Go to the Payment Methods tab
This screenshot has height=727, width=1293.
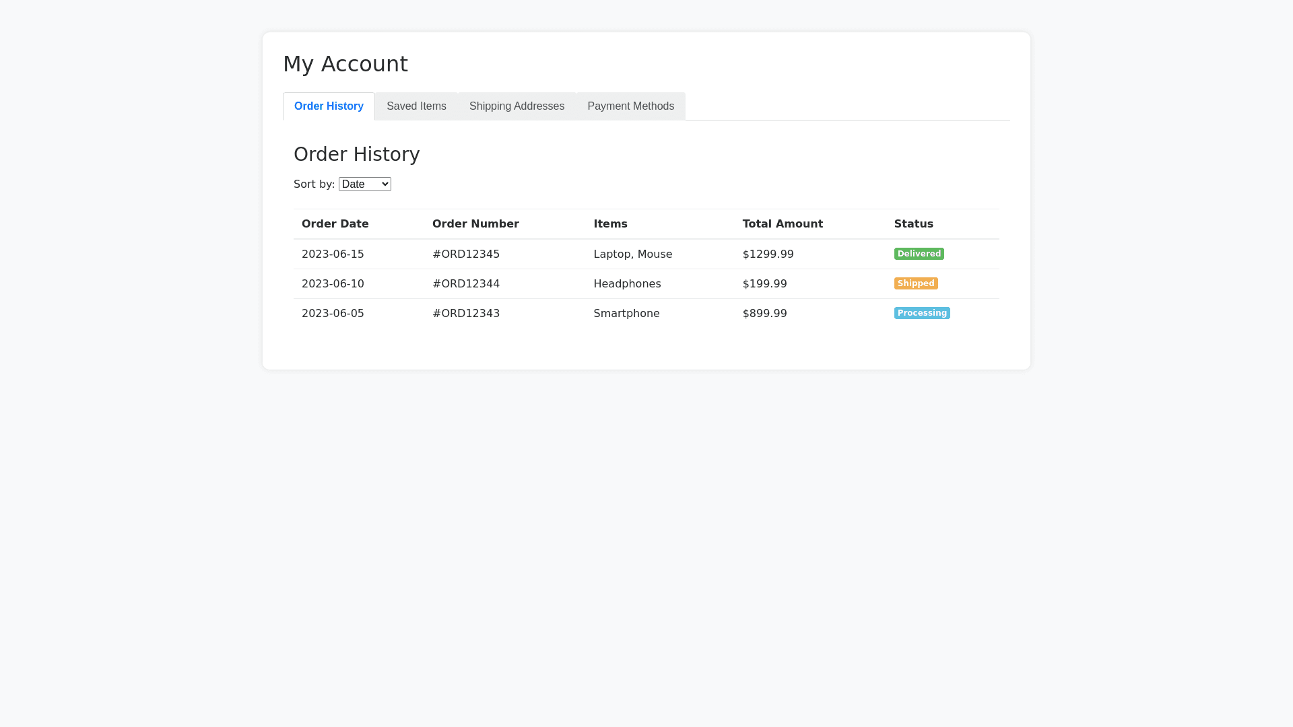coord(630,106)
